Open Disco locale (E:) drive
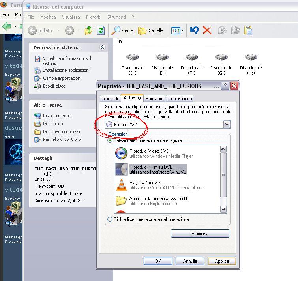This screenshot has width=298, height=281. click(162, 65)
